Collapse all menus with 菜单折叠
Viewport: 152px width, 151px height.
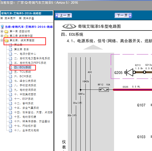pos(28,18)
